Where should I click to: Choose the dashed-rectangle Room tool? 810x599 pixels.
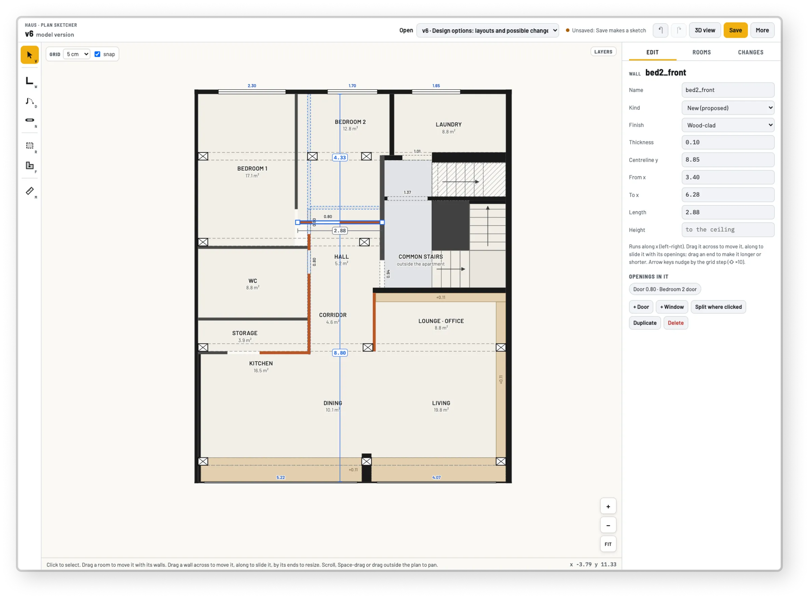pyautogui.click(x=30, y=146)
